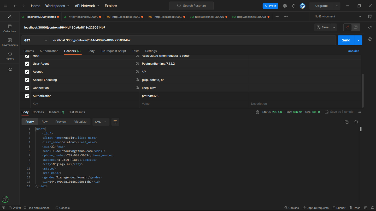
Task: Open Collections in the sidebar
Action: [10, 28]
